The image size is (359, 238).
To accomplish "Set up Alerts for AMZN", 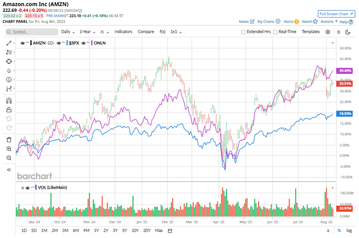I will [x=291, y=21].
